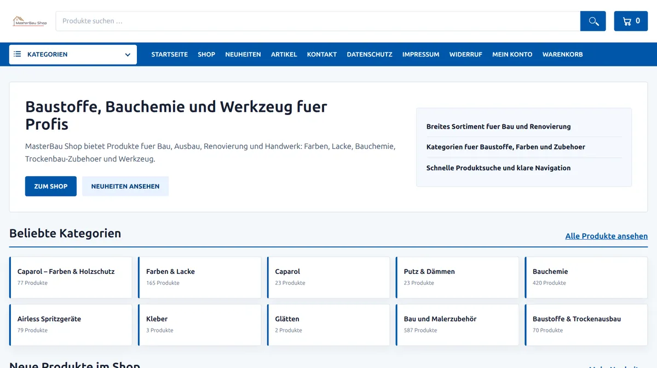The width and height of the screenshot is (657, 368).
Task: Select Mein Konto in navigation bar
Action: [512, 54]
